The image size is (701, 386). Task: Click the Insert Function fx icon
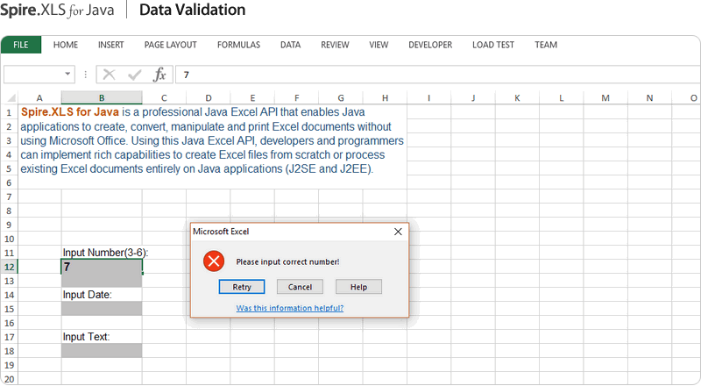(159, 75)
